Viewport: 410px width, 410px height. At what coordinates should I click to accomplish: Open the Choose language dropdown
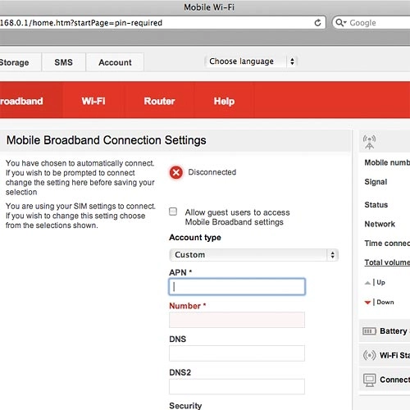tap(250, 61)
